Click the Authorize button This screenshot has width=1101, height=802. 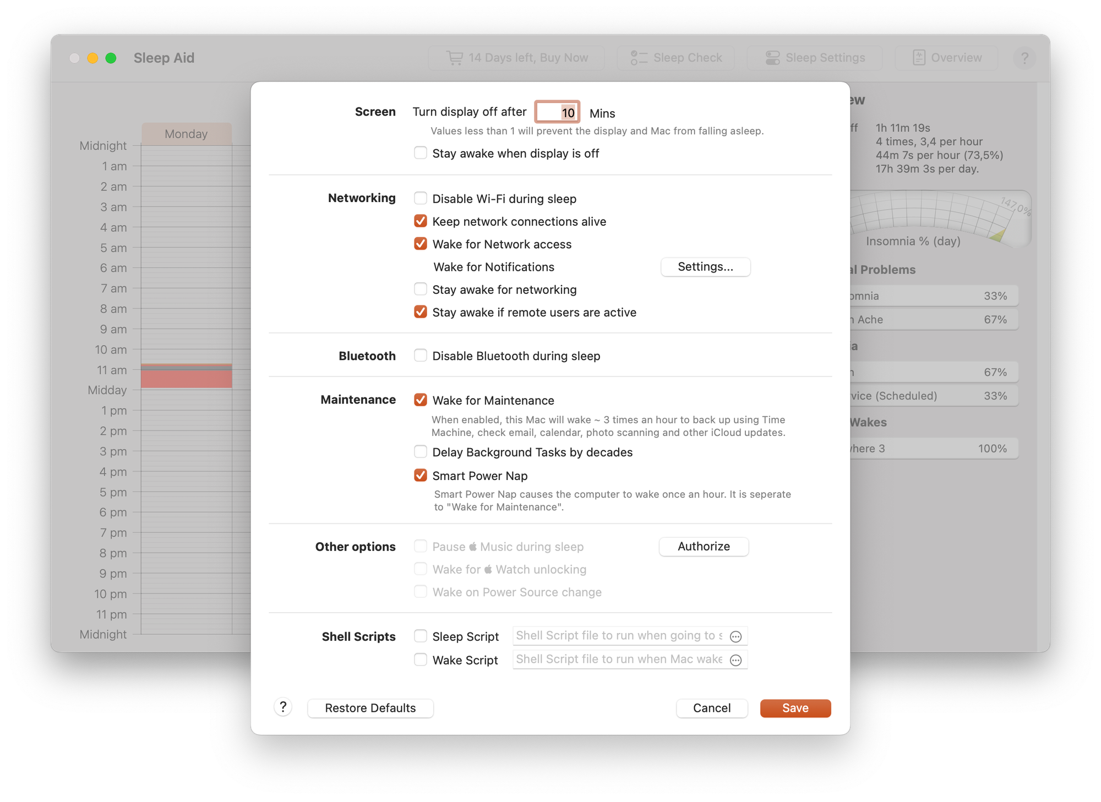click(704, 547)
